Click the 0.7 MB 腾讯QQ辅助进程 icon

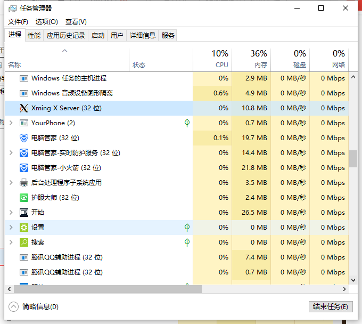[24, 272]
